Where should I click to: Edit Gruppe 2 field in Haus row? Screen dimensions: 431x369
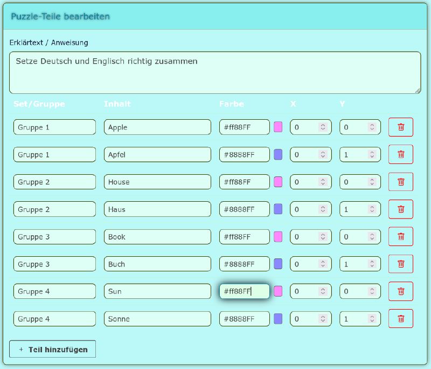(x=55, y=209)
